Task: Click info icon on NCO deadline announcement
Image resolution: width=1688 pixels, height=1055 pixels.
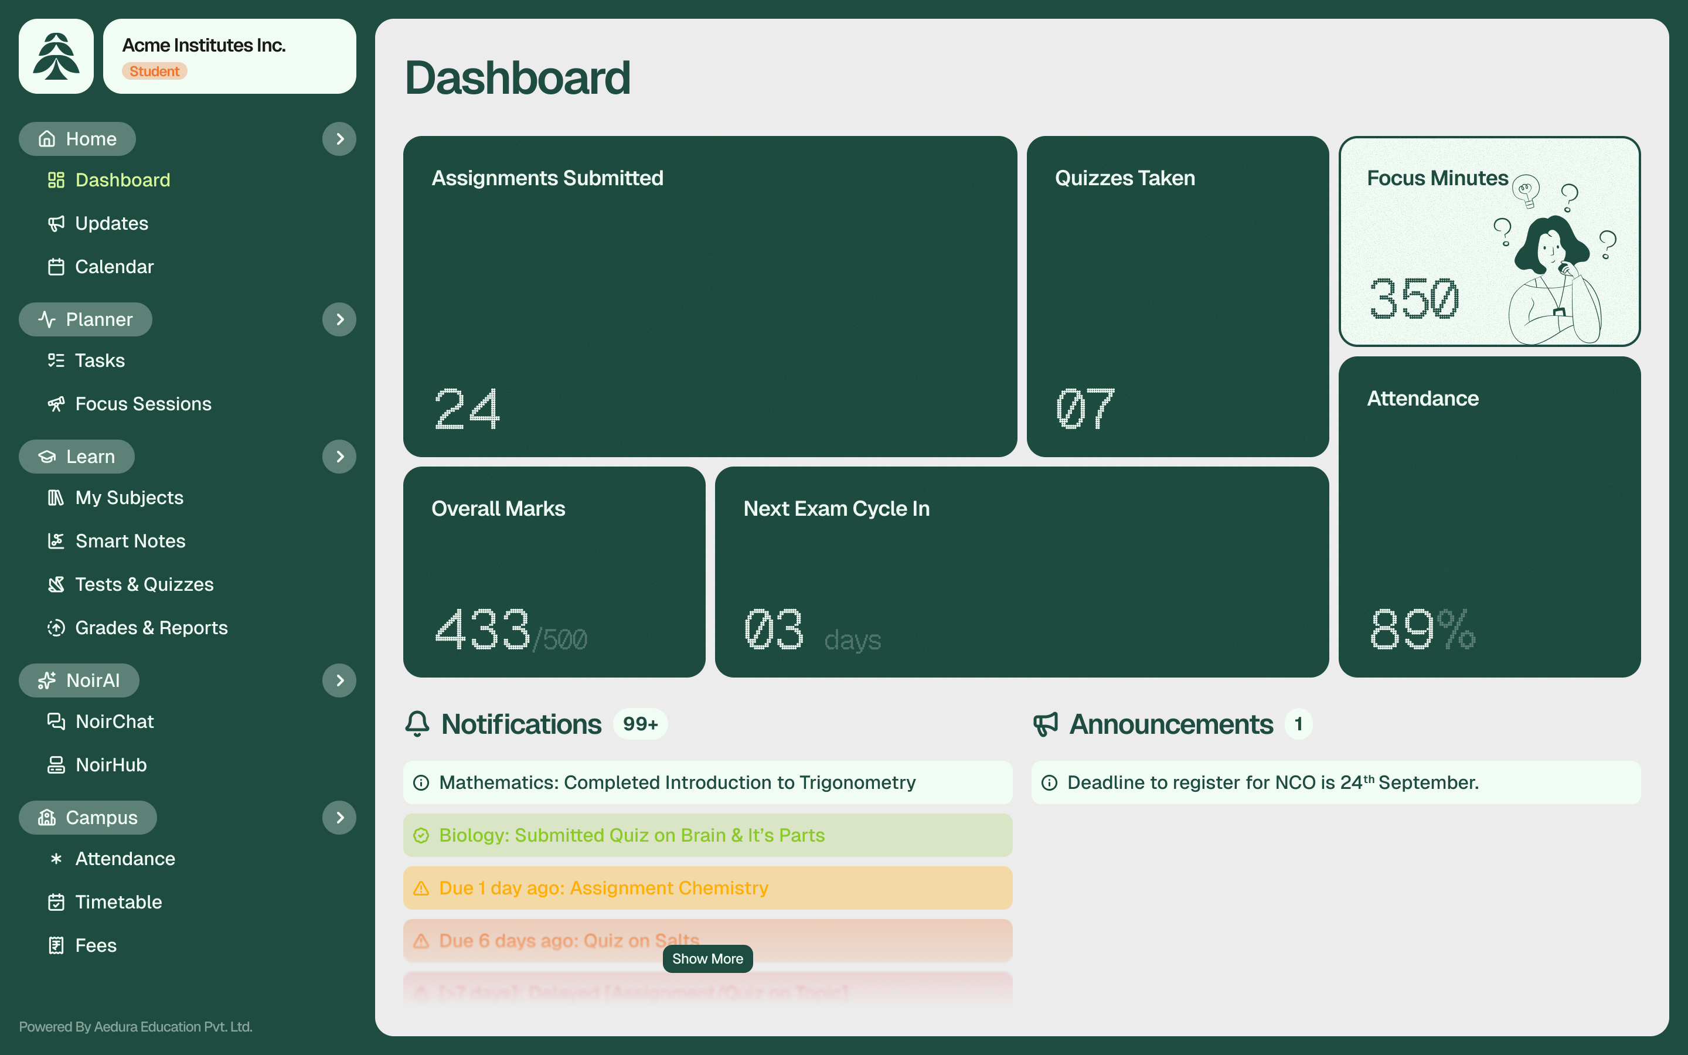Action: 1050,782
